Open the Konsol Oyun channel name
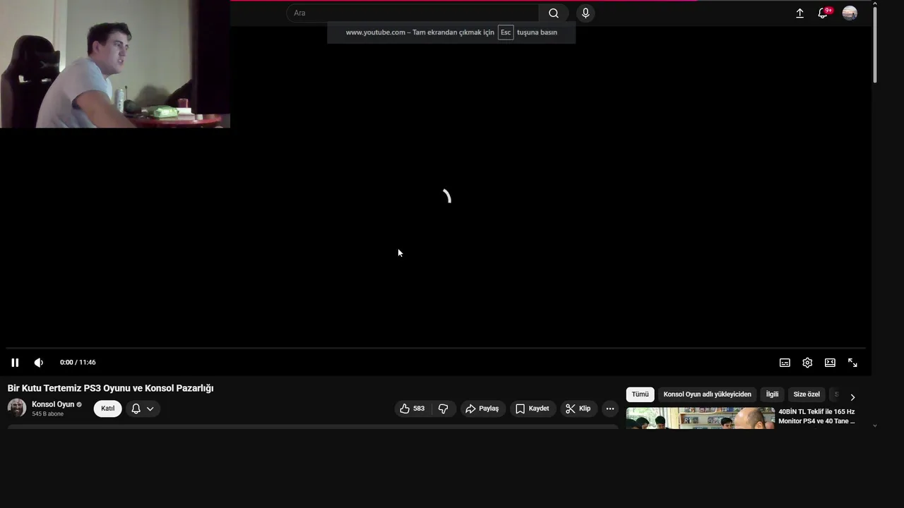 tap(53, 404)
